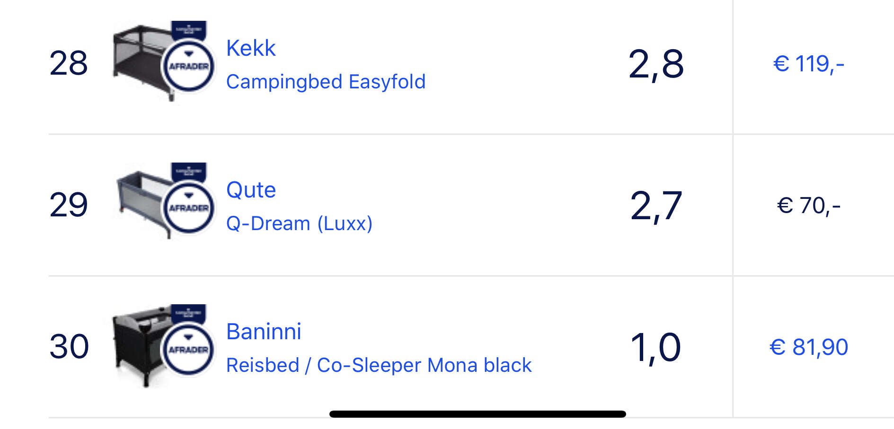
Task: Open the Kekk brand link
Action: pyautogui.click(x=251, y=48)
